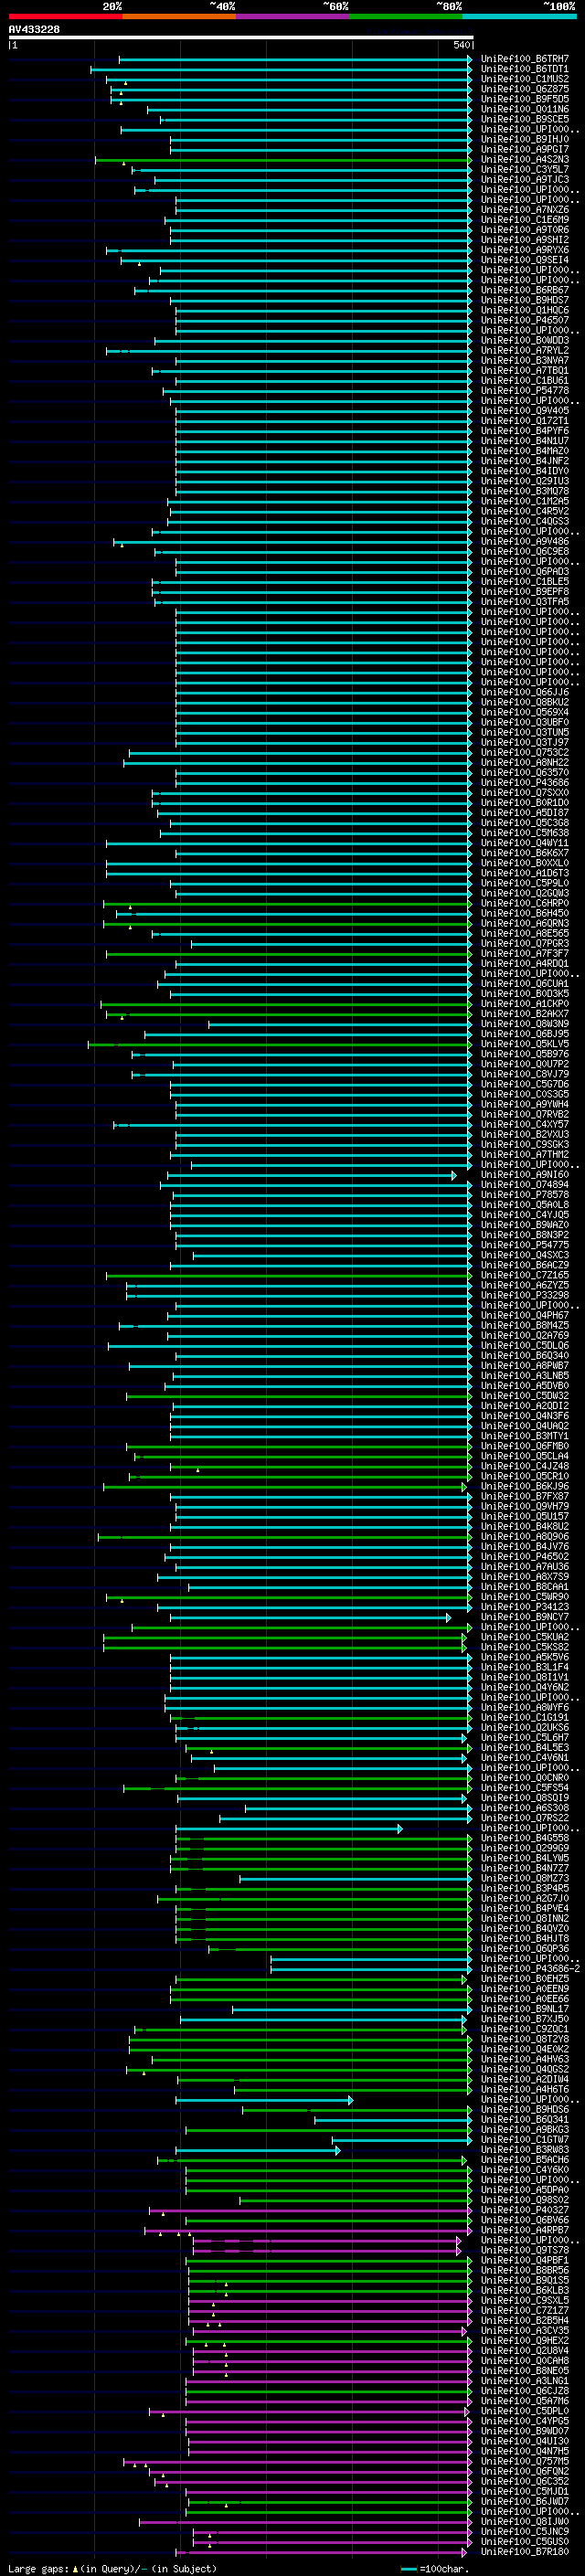Select the UniRef100_Q29IU3 label

click(x=524, y=481)
